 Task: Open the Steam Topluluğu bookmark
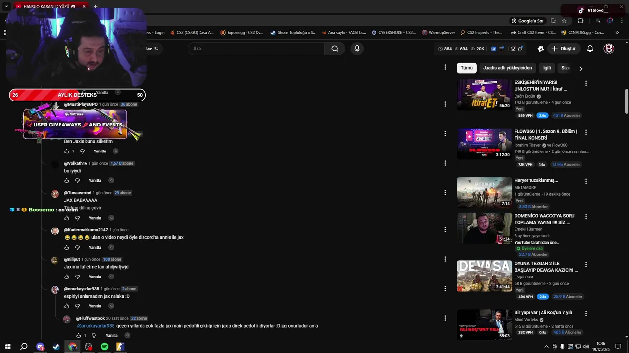(x=293, y=33)
